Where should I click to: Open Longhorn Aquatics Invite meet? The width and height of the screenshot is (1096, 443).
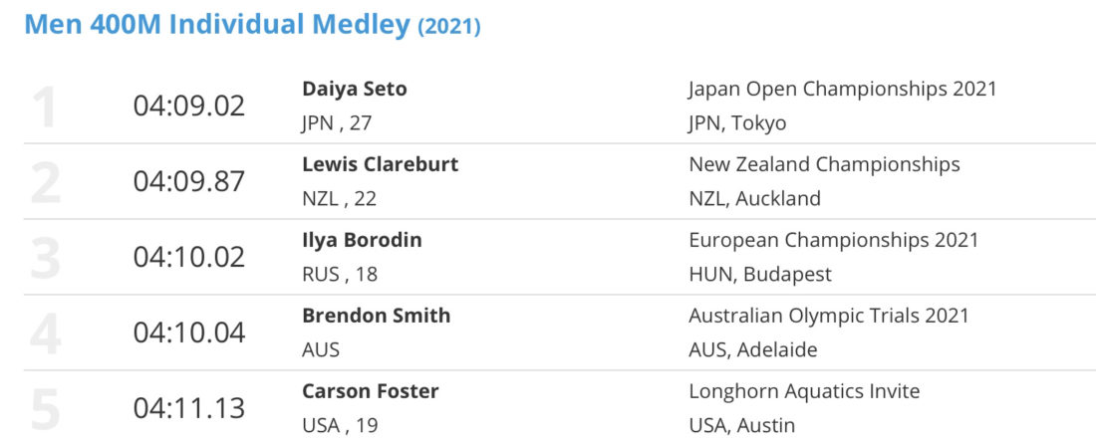click(804, 391)
